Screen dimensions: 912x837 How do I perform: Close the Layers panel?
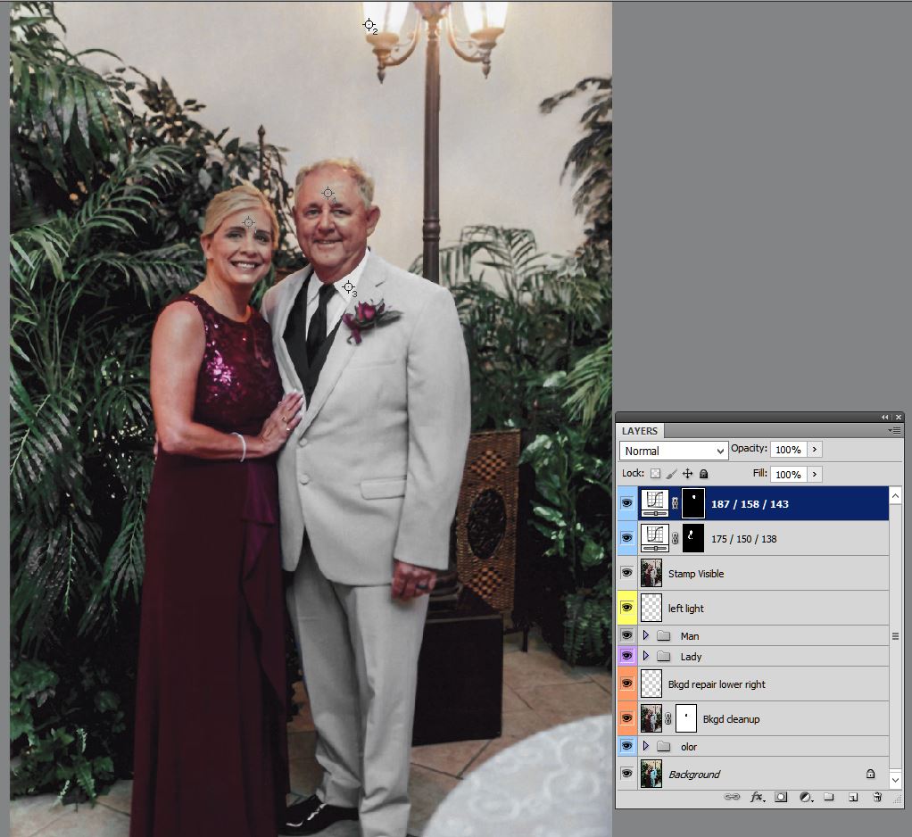tap(899, 417)
